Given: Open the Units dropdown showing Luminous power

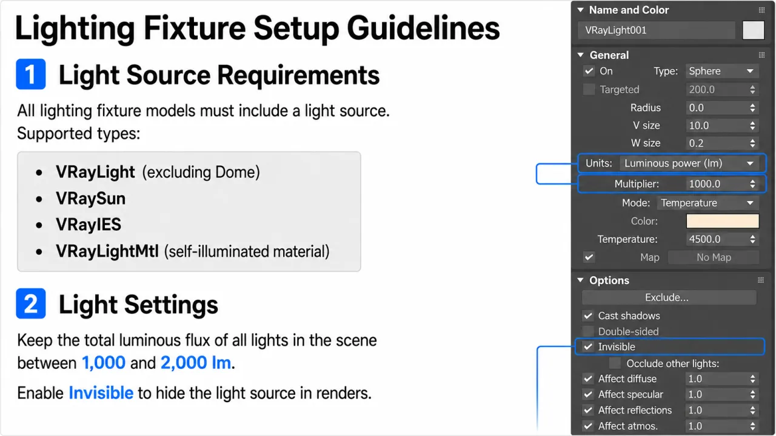Looking at the screenshot, I should [x=689, y=163].
